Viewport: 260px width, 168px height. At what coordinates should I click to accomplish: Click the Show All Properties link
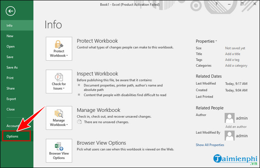tap(210, 145)
